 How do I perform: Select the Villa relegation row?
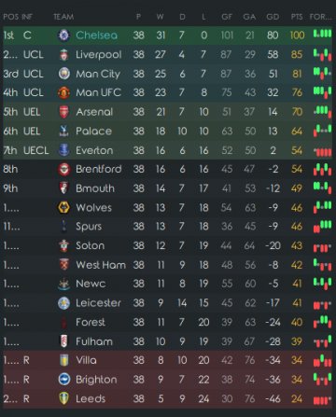click(168, 360)
